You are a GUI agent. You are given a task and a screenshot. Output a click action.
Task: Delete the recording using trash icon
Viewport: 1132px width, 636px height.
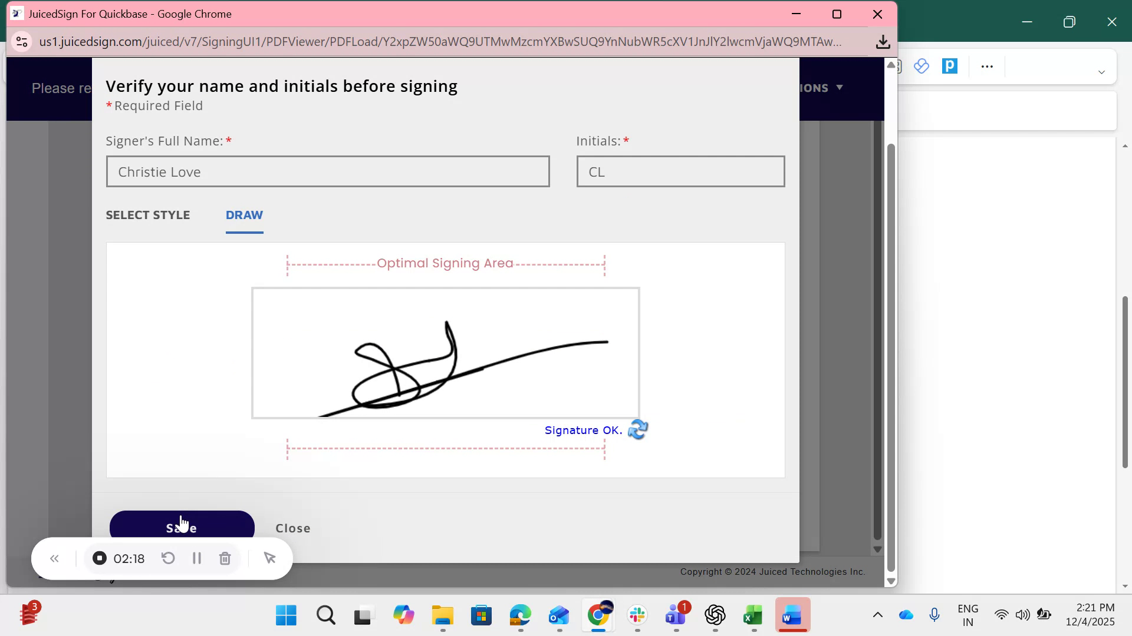[x=225, y=558]
